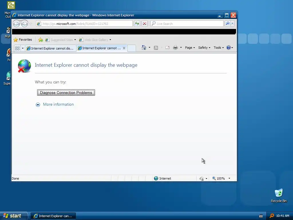Click the Refresh page icon

tap(137, 23)
